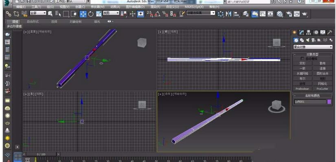336x162 pixels.
Task: Activate the Select and Scale tool
Action: coord(99,14)
